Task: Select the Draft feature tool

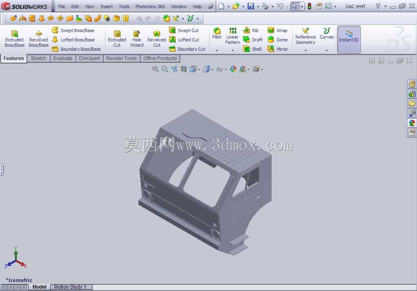Action: pyautogui.click(x=253, y=39)
